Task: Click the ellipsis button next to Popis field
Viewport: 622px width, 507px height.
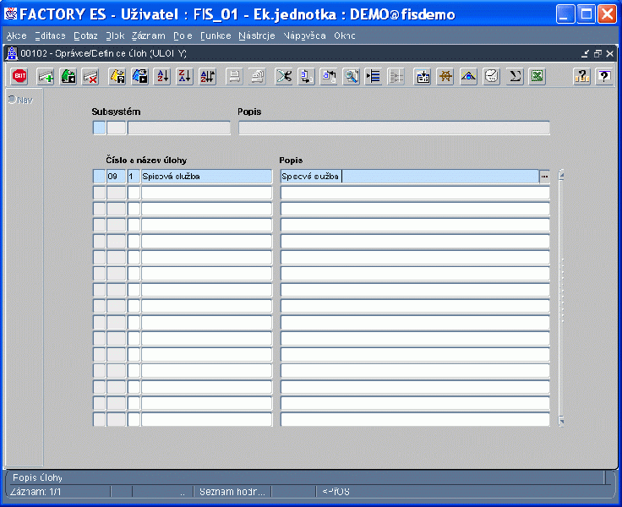Action: (544, 177)
